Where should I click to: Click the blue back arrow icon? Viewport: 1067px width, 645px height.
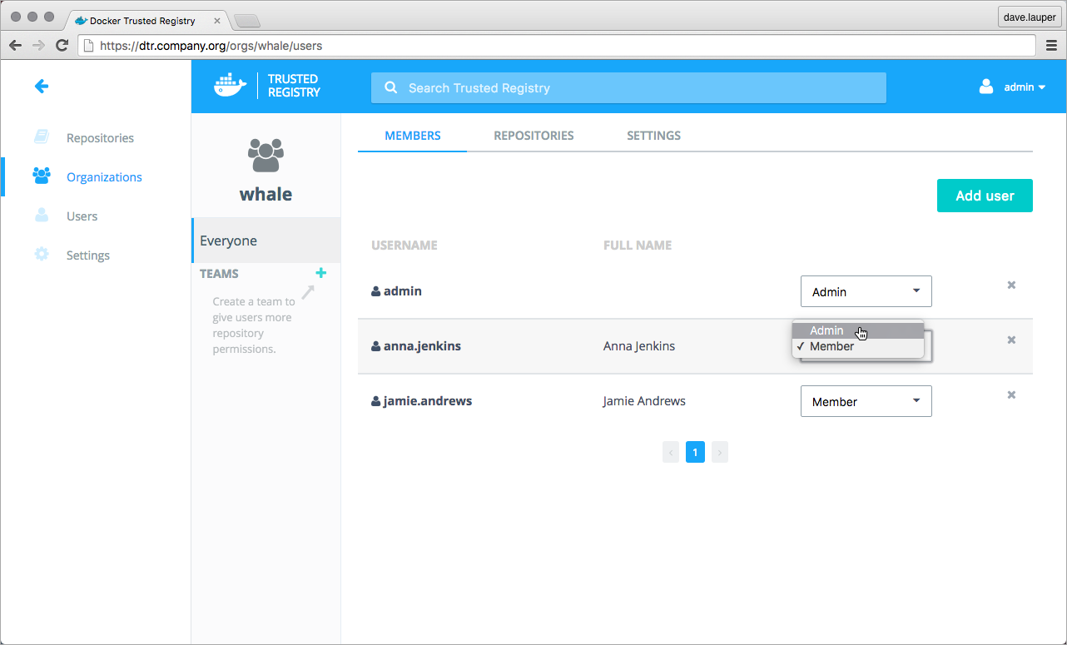[x=41, y=86]
